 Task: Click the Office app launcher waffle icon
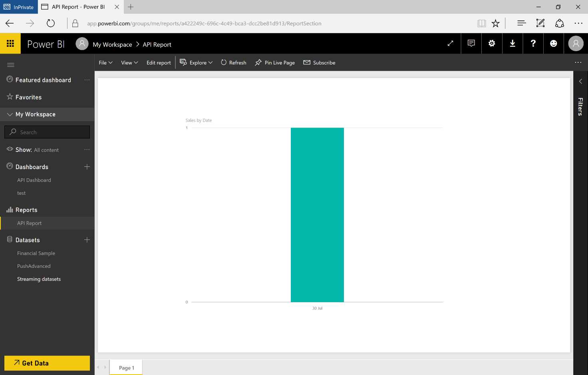(x=10, y=43)
